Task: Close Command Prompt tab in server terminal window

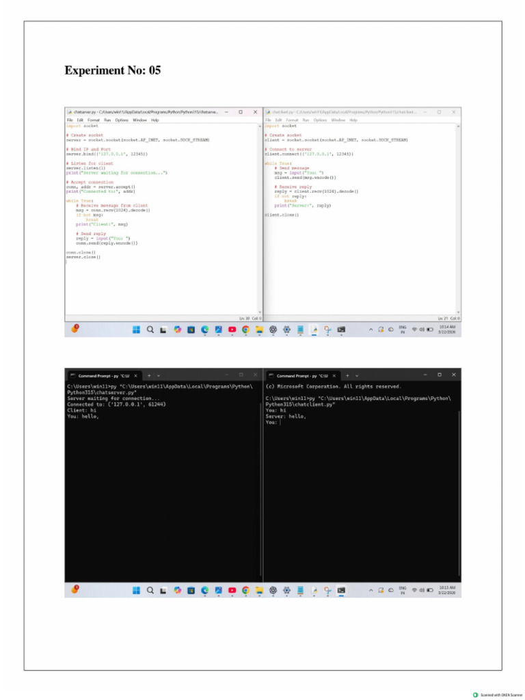Action: (136, 376)
